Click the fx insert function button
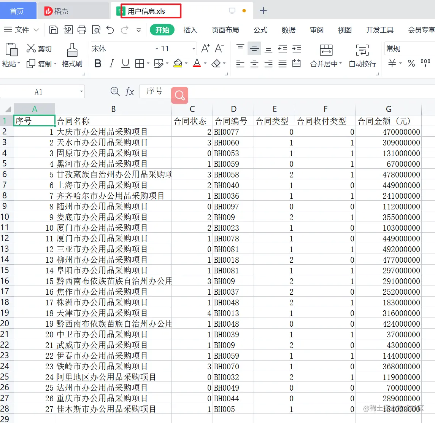Viewport: 435px width, 423px height. tap(130, 91)
